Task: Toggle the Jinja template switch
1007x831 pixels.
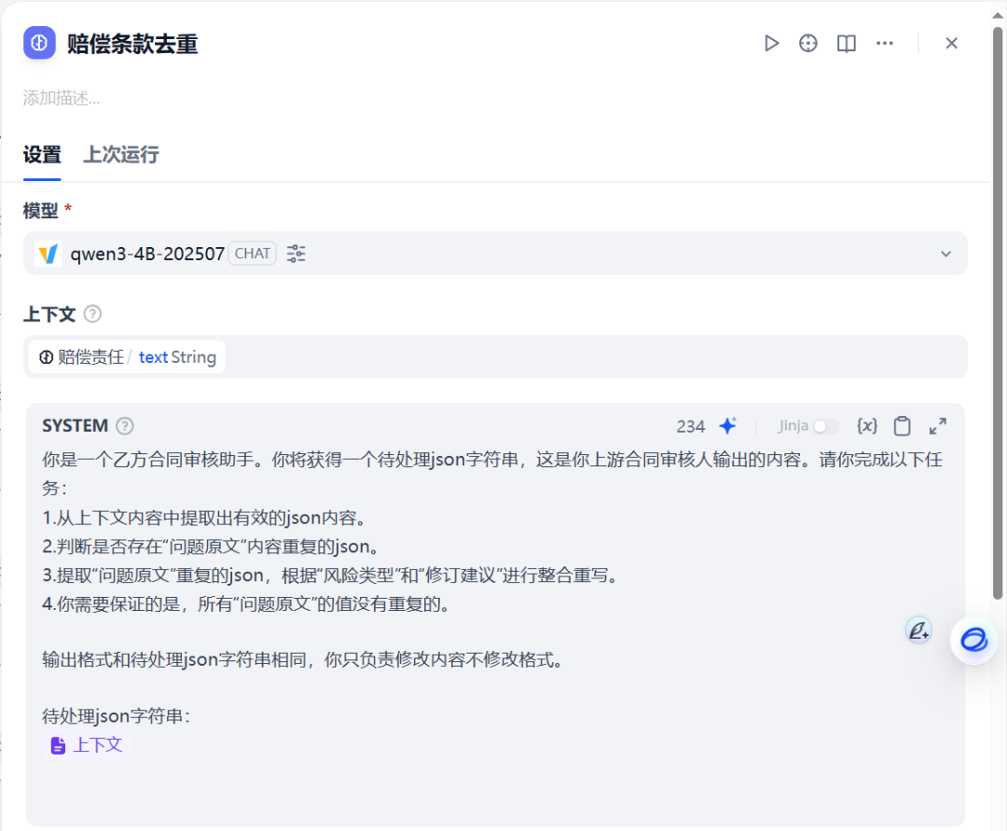Action: coord(824,425)
